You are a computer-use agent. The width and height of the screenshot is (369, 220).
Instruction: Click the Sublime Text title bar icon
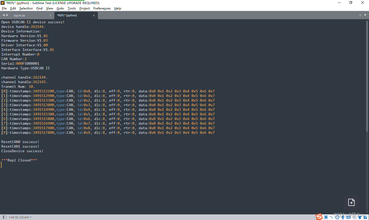3,3
